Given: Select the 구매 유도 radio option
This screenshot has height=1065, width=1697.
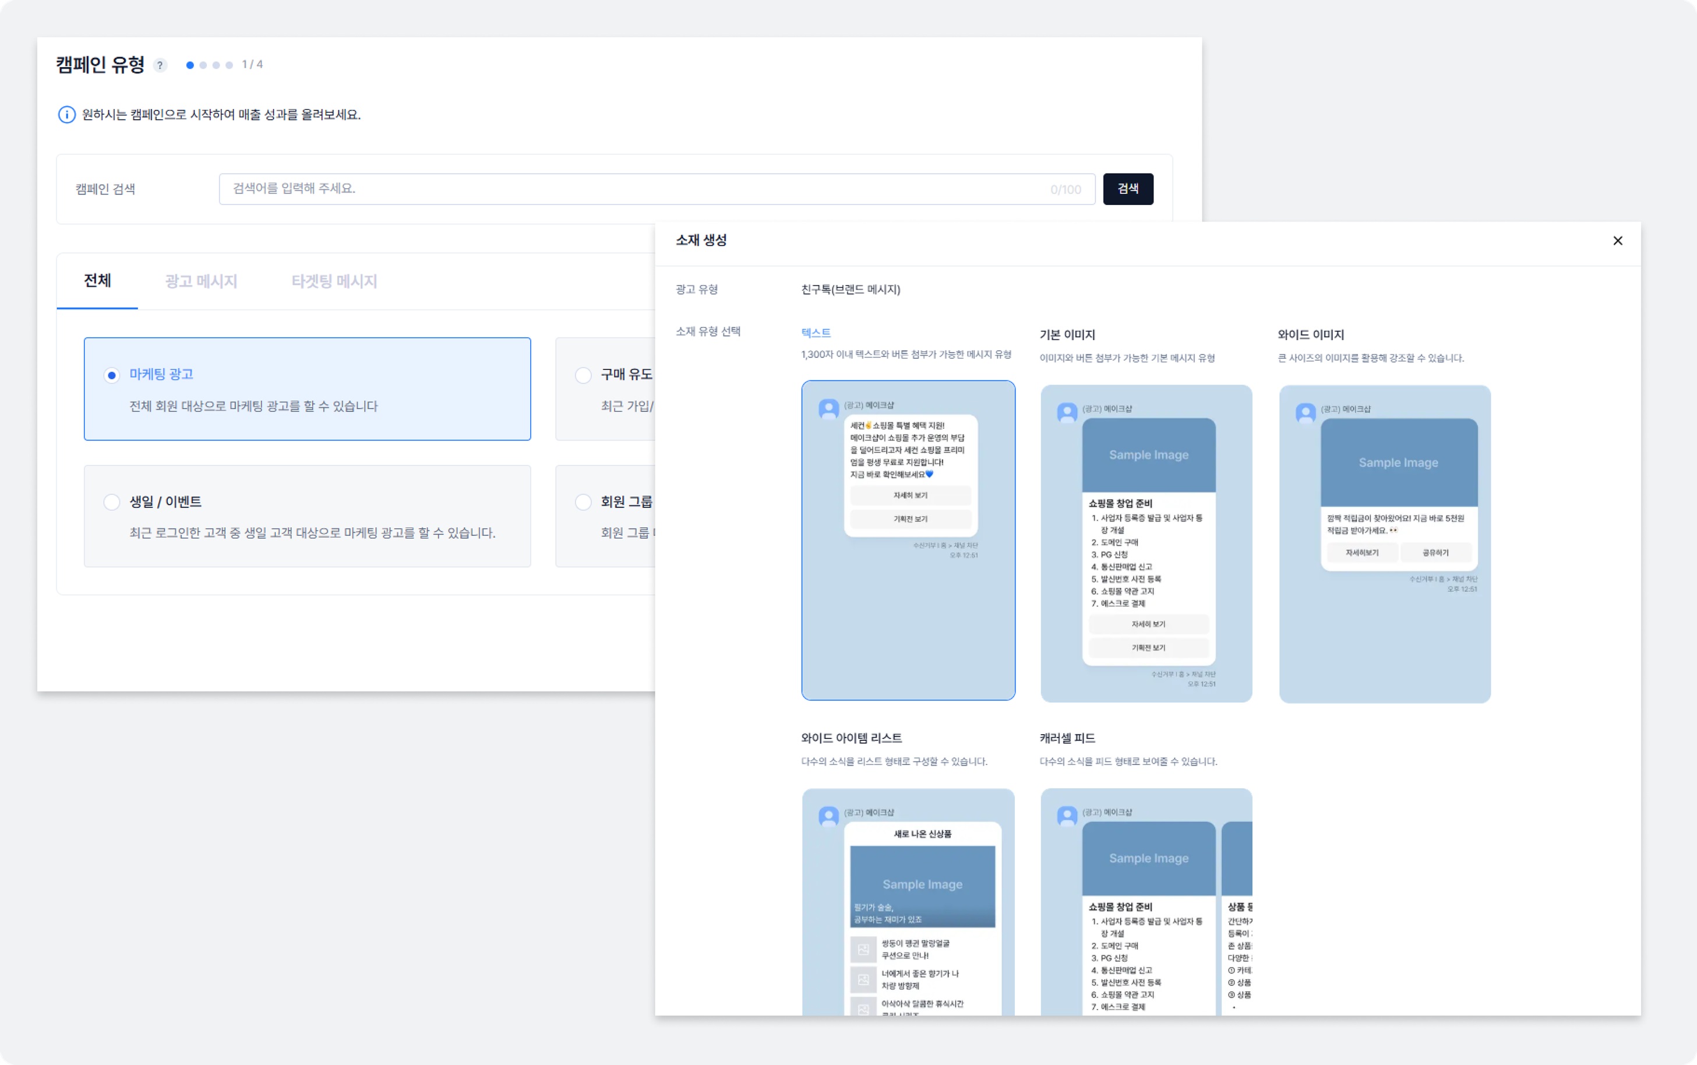Looking at the screenshot, I should [x=583, y=375].
